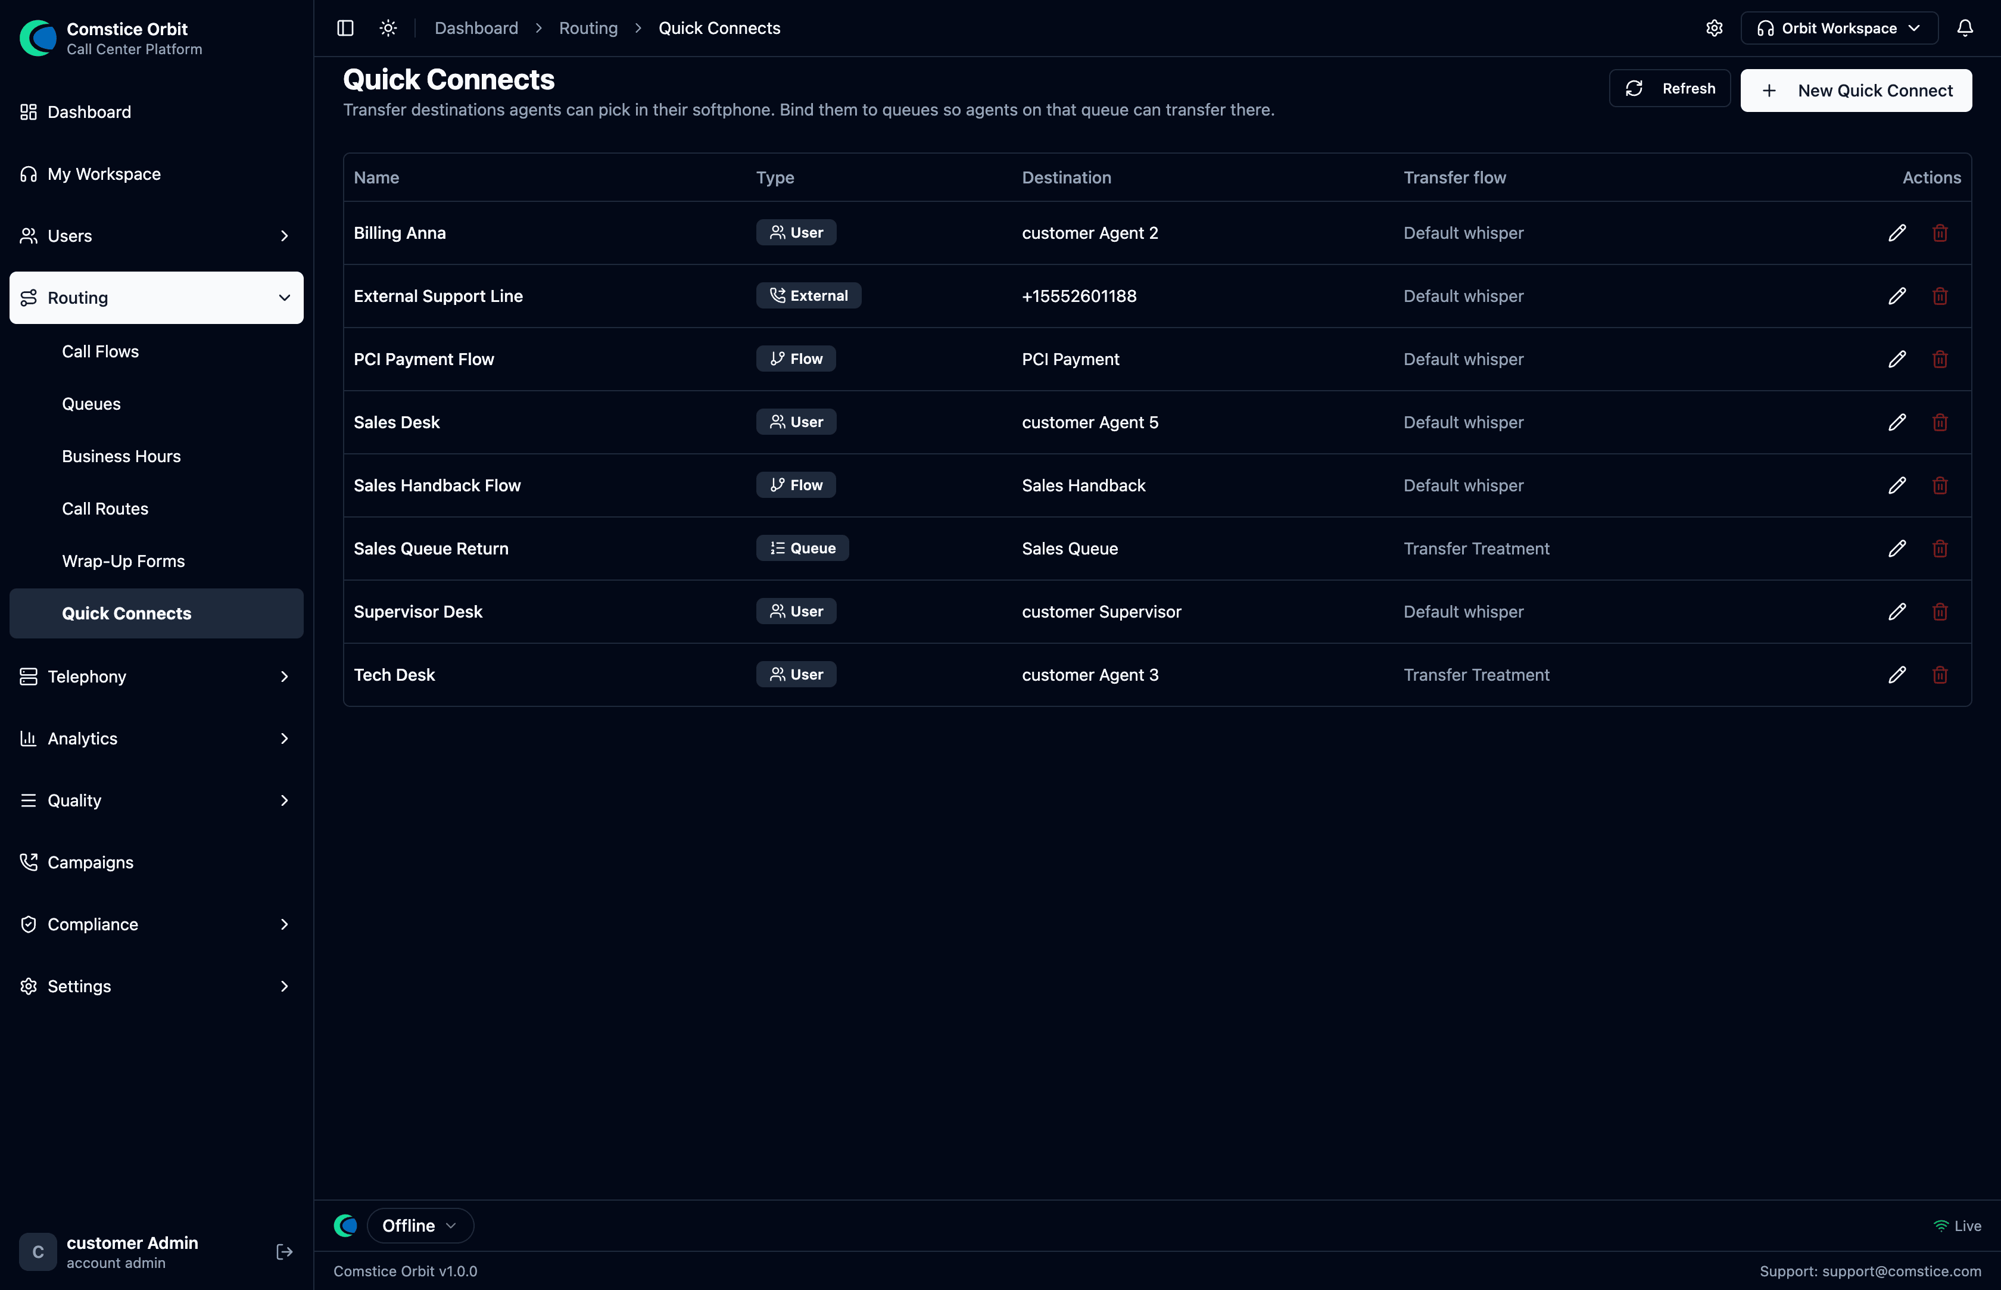Click the Flow badge for PCI Payment Flow
Viewport: 2001px width, 1290px height.
point(796,359)
